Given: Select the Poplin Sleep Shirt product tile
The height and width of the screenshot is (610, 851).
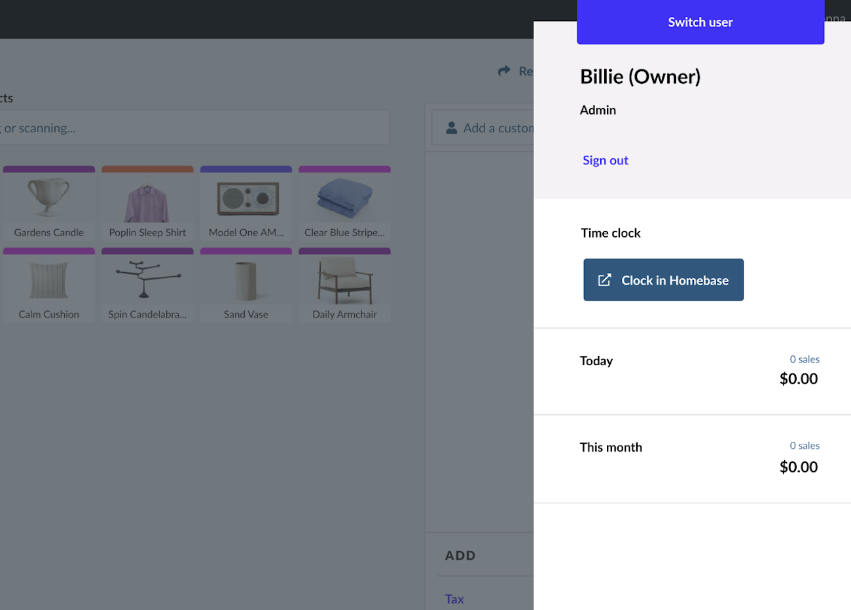Looking at the screenshot, I should point(147,204).
